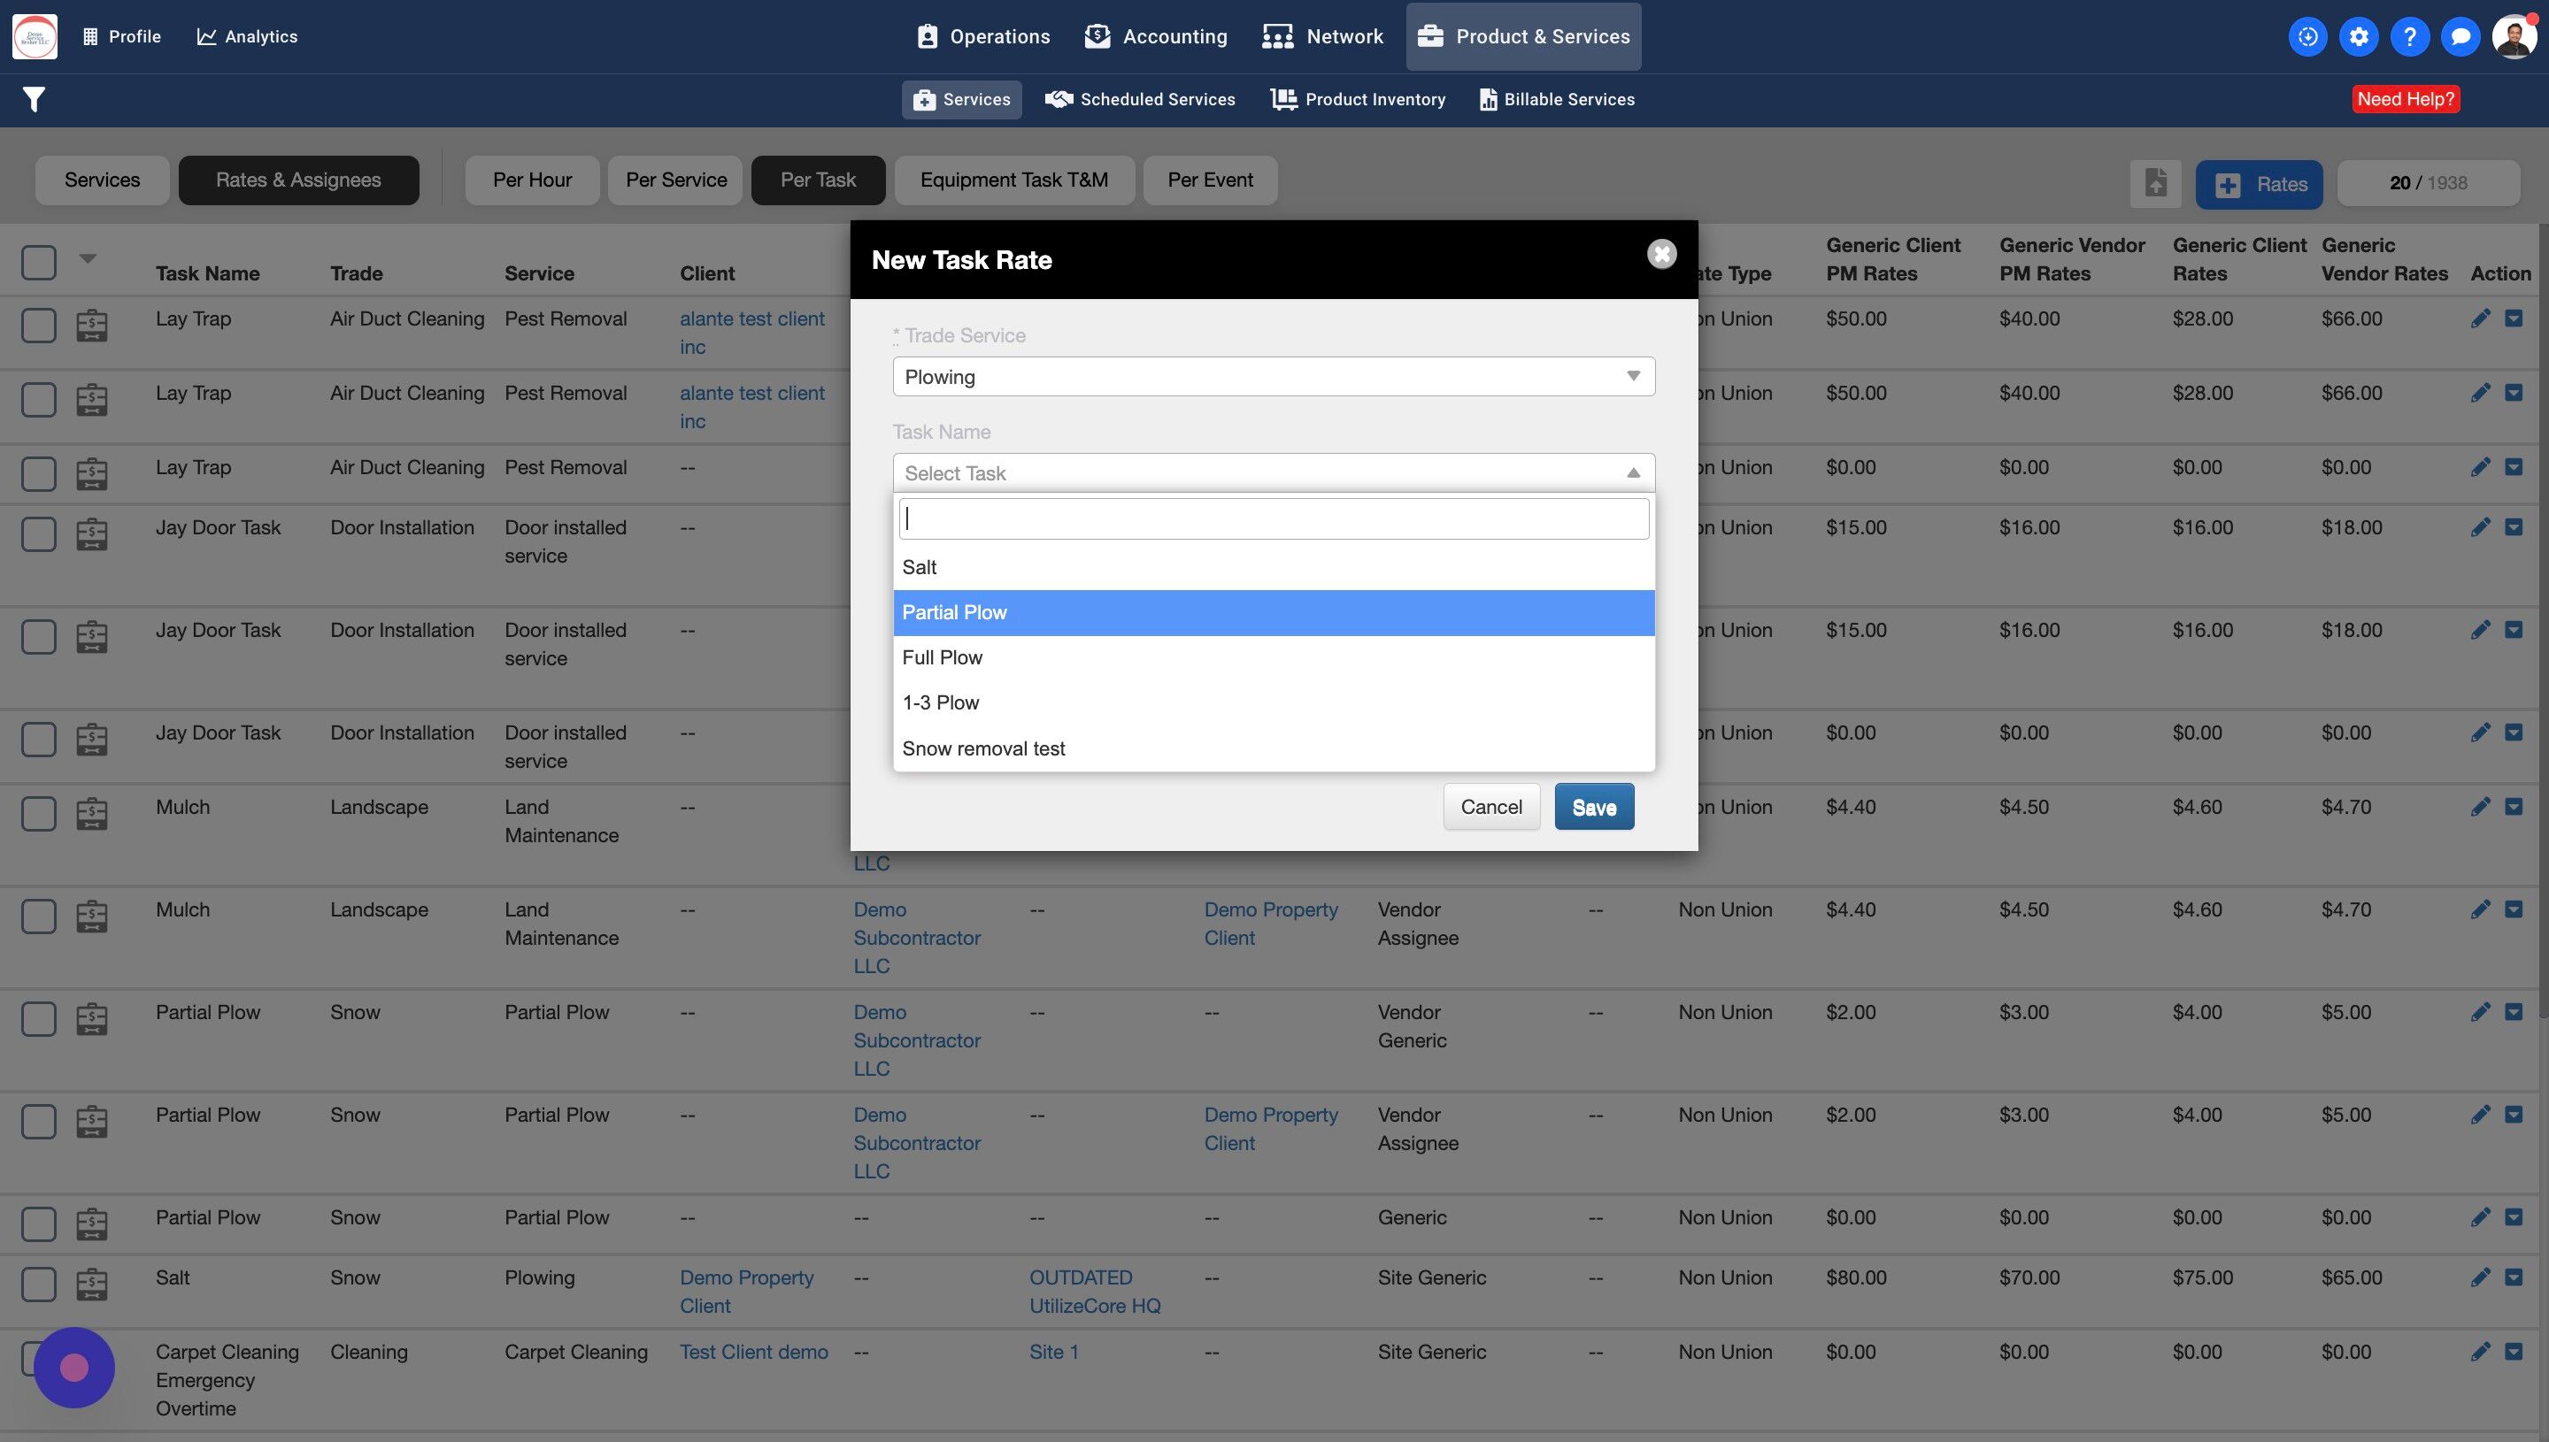
Task: Tick checkbox for first Mulch row
Action: click(x=39, y=813)
